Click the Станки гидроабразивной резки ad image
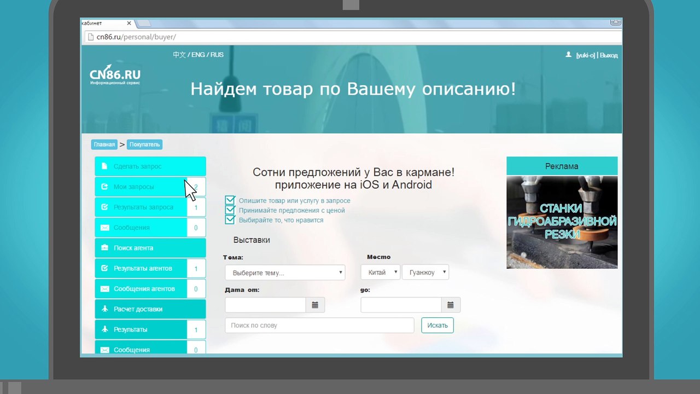 562,222
